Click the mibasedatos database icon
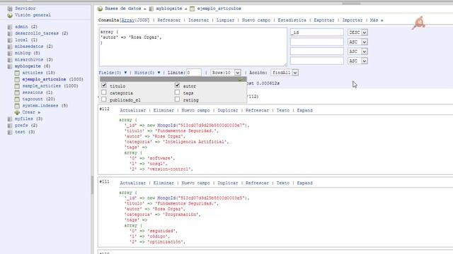 (10, 47)
